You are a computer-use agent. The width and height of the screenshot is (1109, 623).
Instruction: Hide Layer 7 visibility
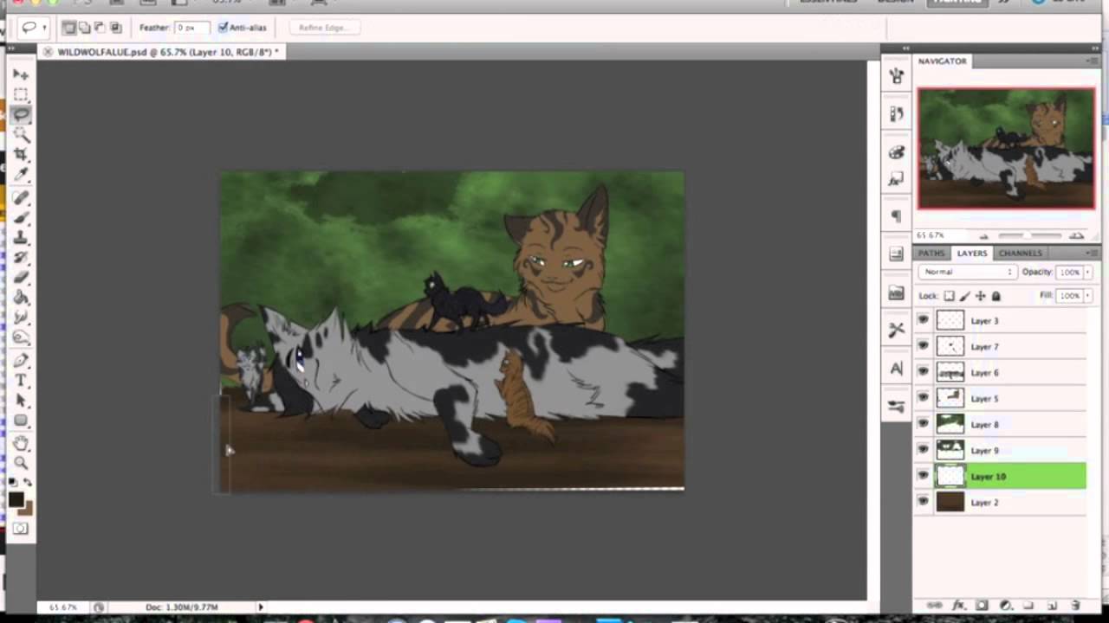[923, 346]
